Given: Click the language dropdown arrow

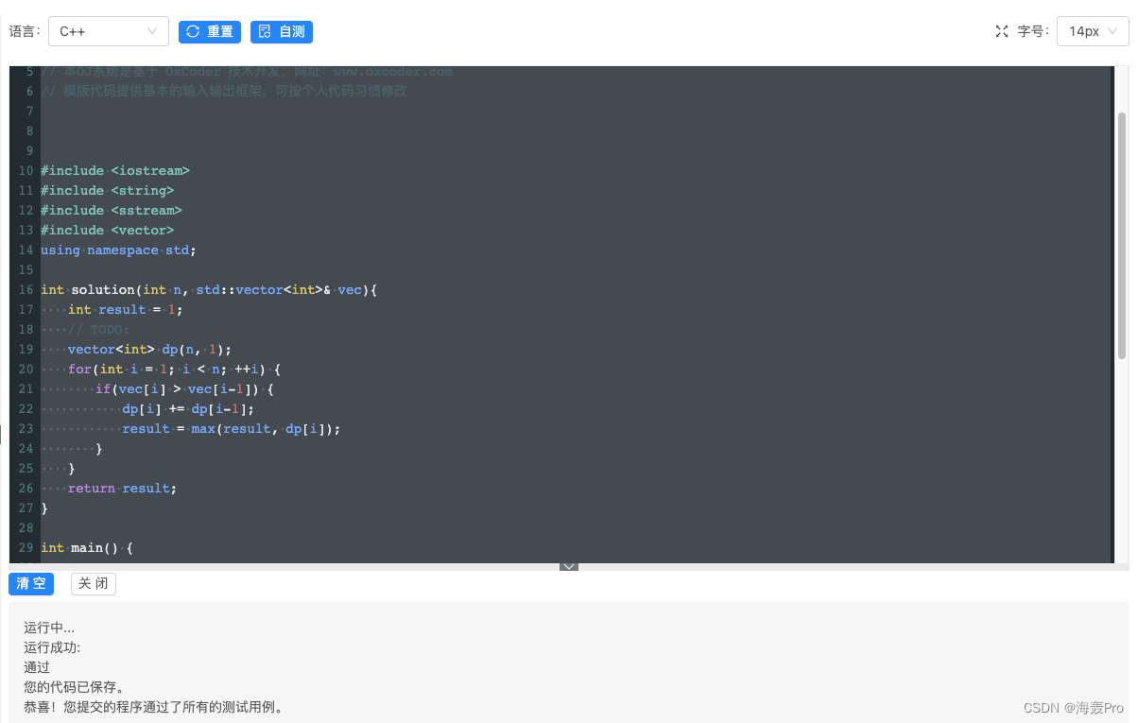Looking at the screenshot, I should pos(152,31).
